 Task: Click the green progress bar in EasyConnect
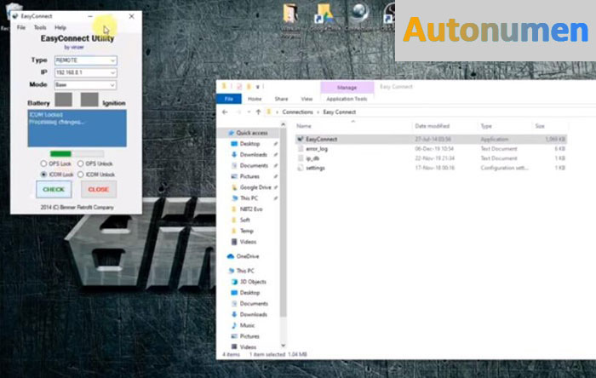point(77,153)
